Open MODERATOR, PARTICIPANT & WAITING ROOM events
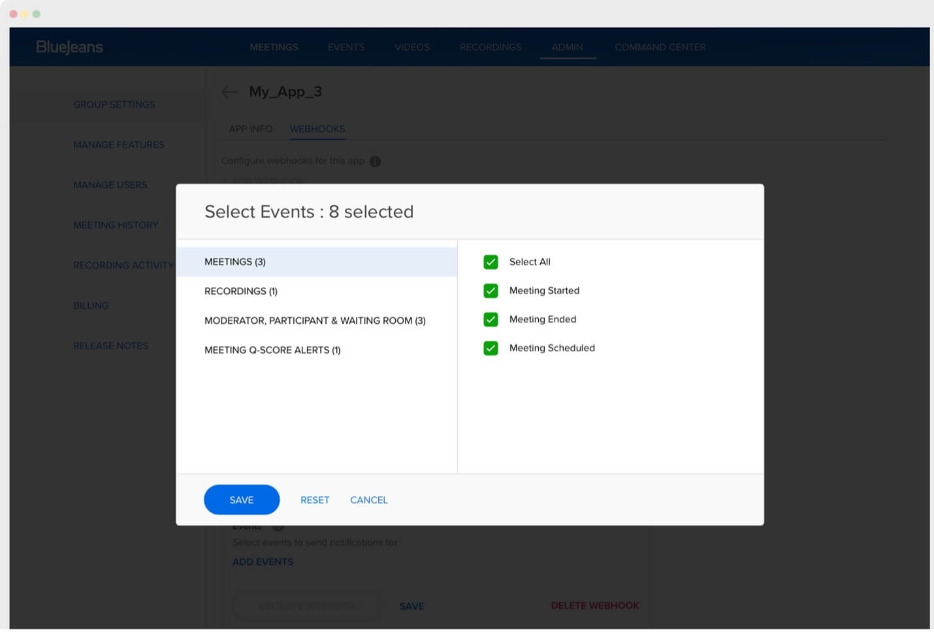The image size is (934, 632). (x=315, y=321)
